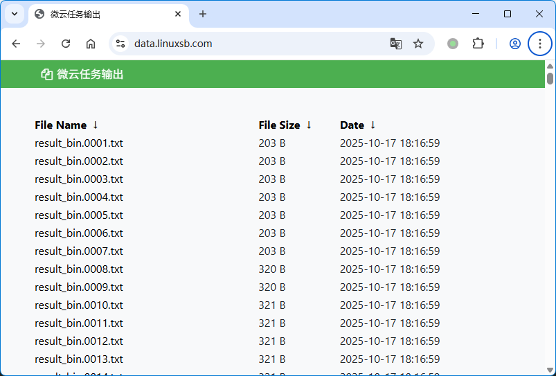The width and height of the screenshot is (556, 376).
Task: Expand the tab search dropdown arrow
Action: (14, 14)
